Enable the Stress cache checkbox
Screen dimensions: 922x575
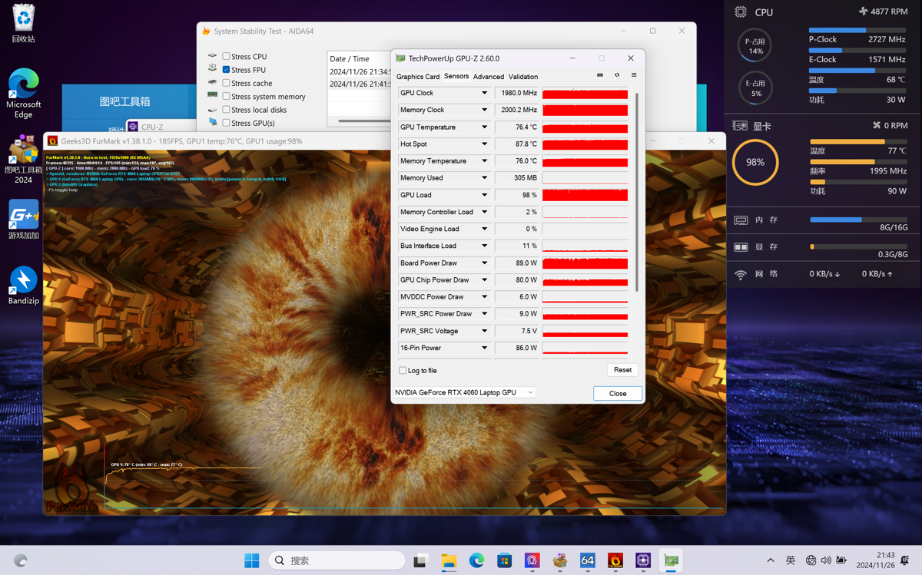226,83
